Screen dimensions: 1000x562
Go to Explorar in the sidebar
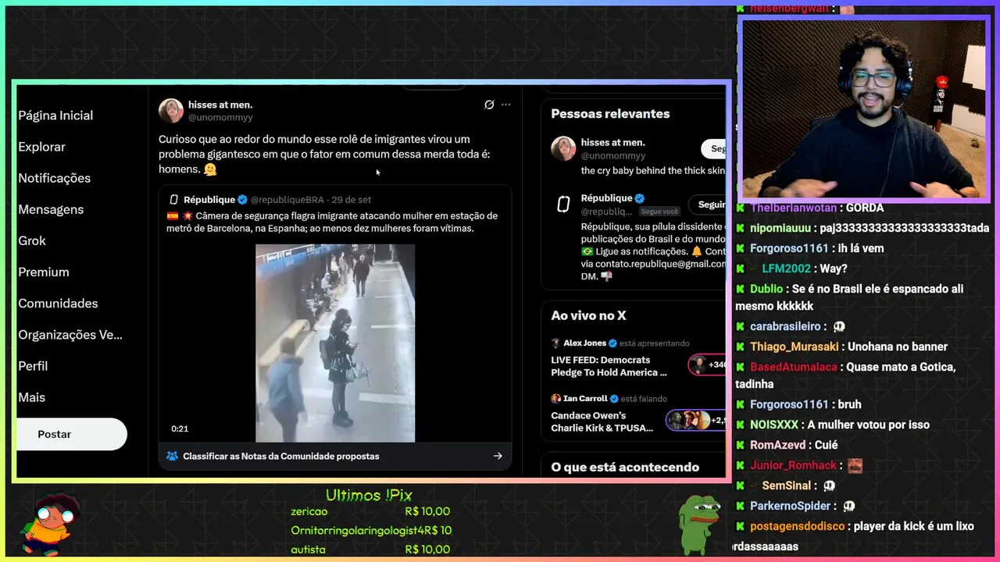(41, 147)
